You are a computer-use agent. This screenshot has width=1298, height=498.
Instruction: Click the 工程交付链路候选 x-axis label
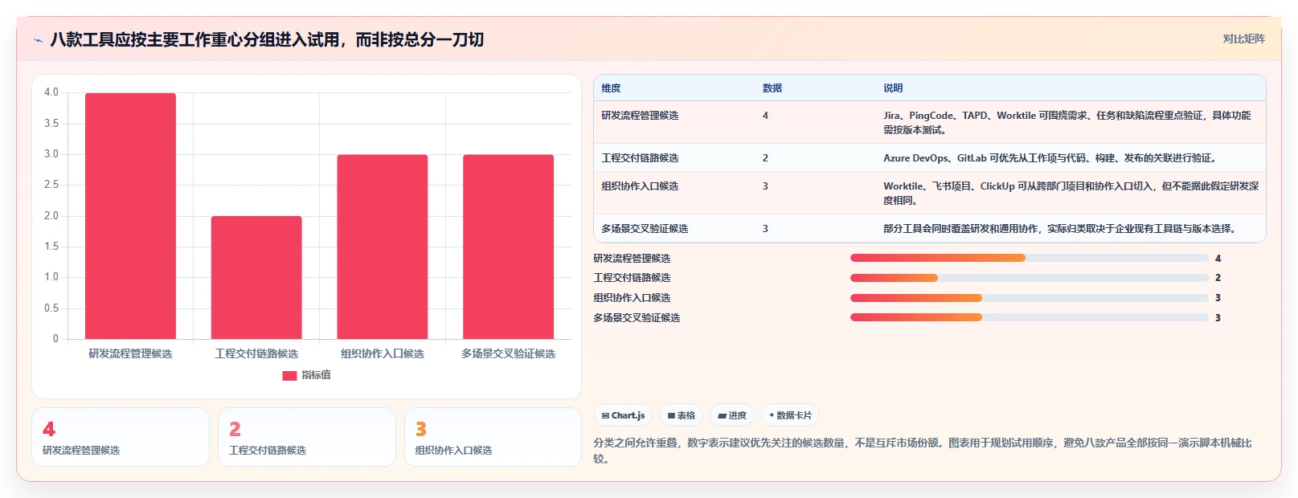click(x=256, y=353)
